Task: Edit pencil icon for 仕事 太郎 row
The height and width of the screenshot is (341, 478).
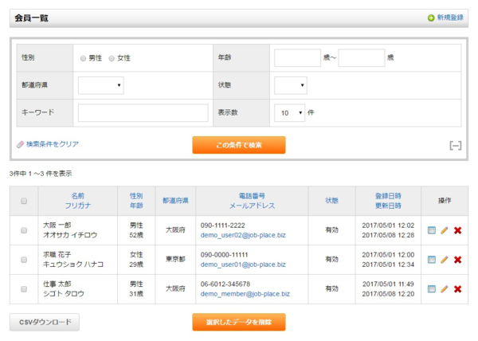Action: pyautogui.click(x=445, y=289)
